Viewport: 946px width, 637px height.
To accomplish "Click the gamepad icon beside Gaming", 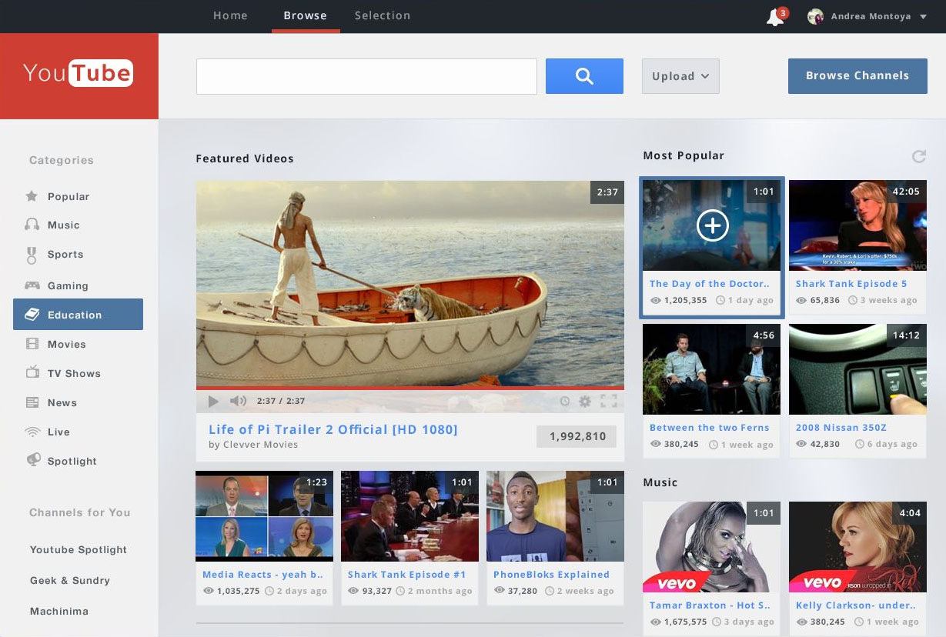I will (32, 285).
